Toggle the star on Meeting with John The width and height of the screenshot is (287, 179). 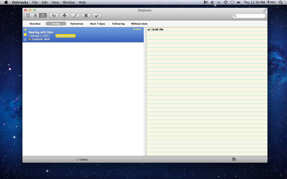[25, 29]
